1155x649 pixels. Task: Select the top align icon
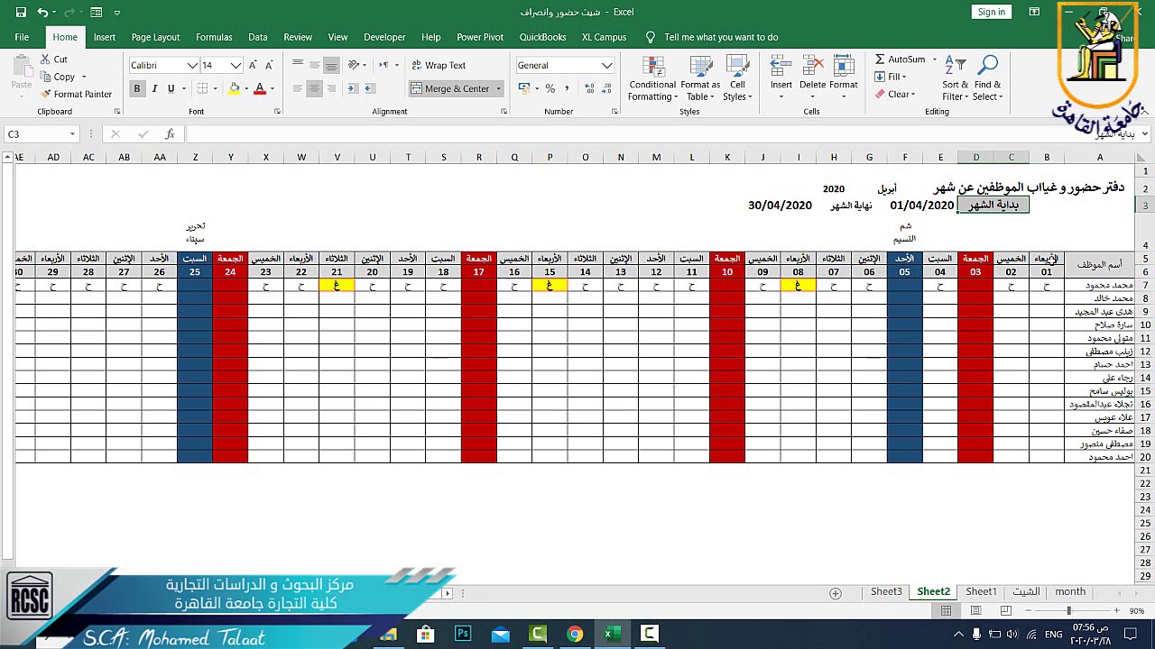point(298,65)
